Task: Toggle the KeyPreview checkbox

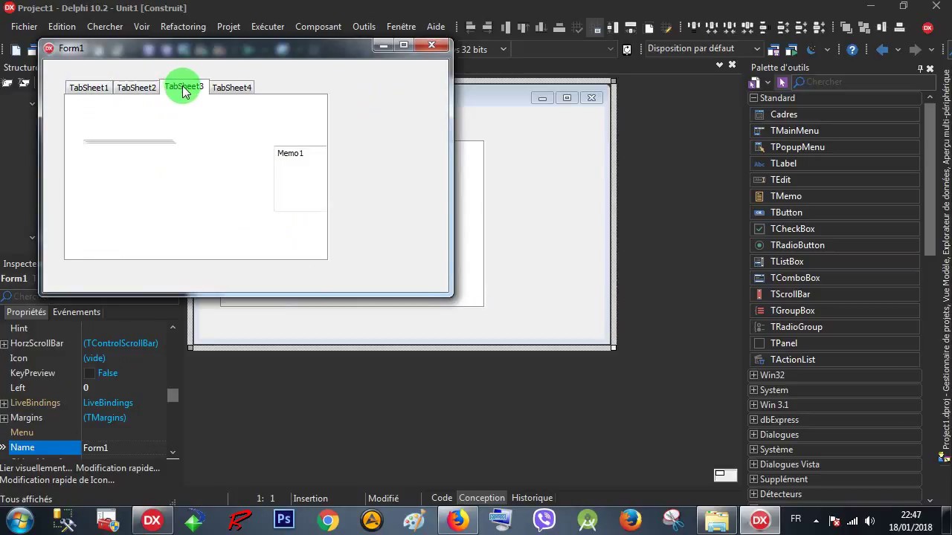Action: click(89, 373)
